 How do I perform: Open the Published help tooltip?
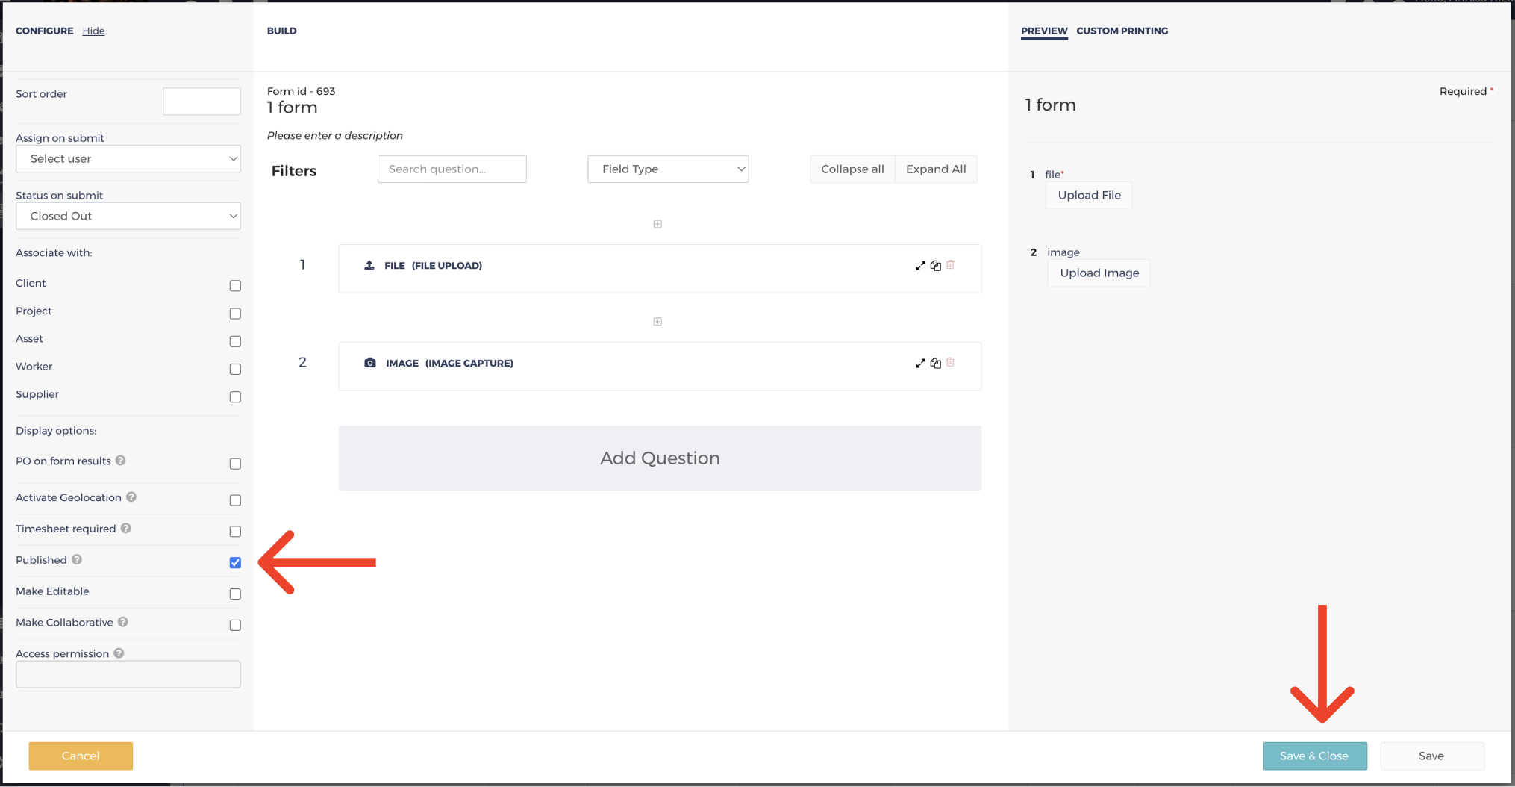tap(77, 559)
